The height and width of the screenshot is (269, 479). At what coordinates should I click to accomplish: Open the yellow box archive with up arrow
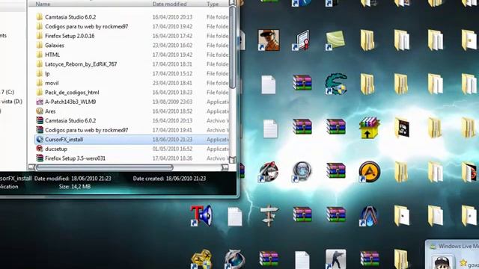point(369,127)
